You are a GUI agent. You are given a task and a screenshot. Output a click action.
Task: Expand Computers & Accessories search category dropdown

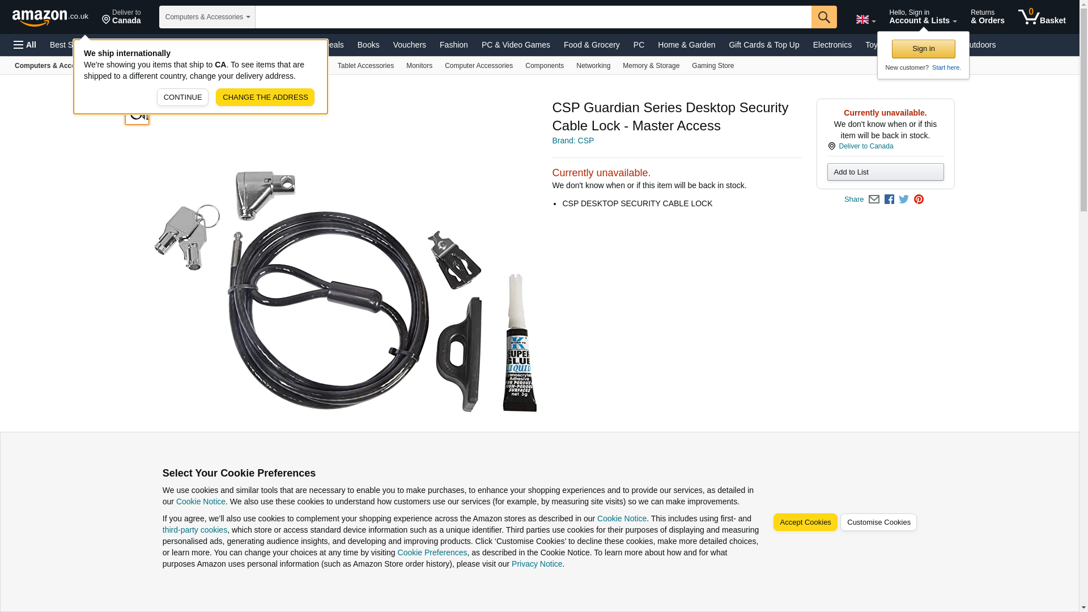[207, 17]
